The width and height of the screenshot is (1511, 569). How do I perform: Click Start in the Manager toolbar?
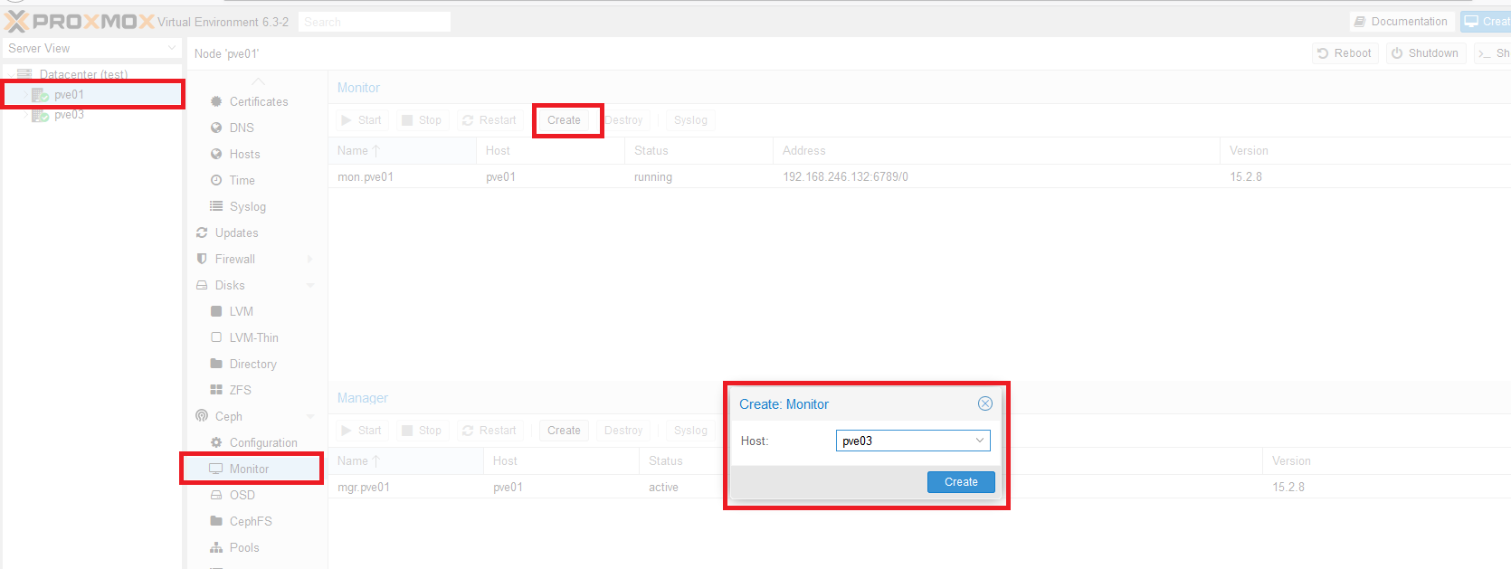362,431
